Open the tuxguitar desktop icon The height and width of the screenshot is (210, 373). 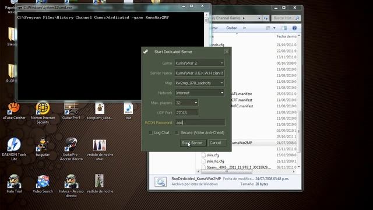pos(43,144)
